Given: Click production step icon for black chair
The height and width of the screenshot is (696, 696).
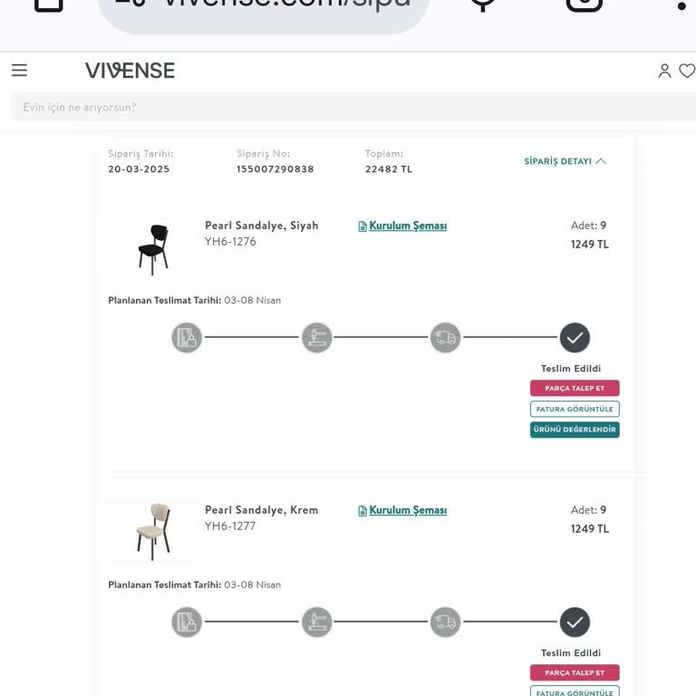Looking at the screenshot, I should [x=316, y=338].
